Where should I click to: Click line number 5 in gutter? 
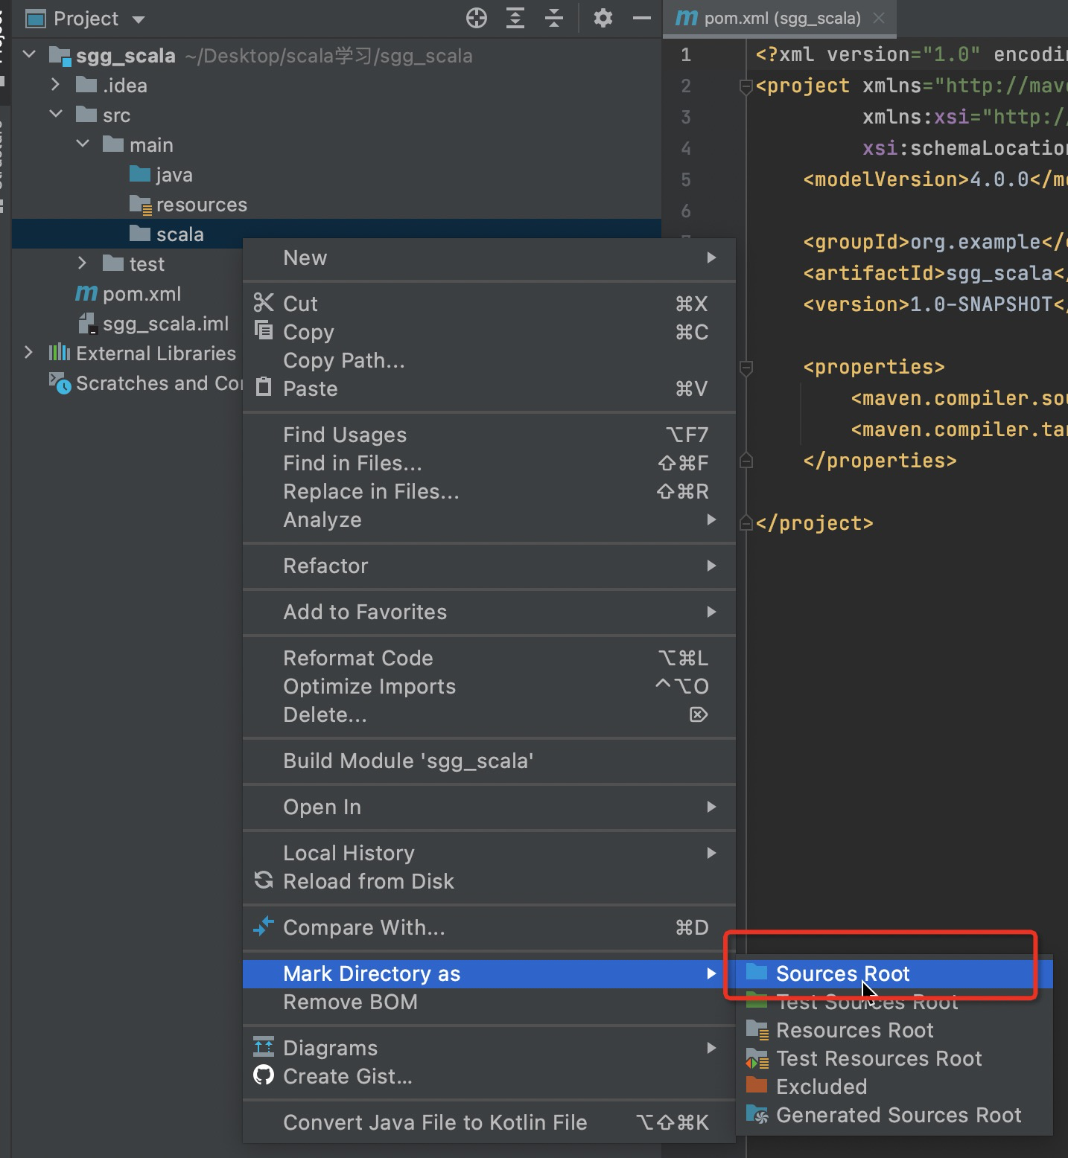pyautogui.click(x=685, y=179)
